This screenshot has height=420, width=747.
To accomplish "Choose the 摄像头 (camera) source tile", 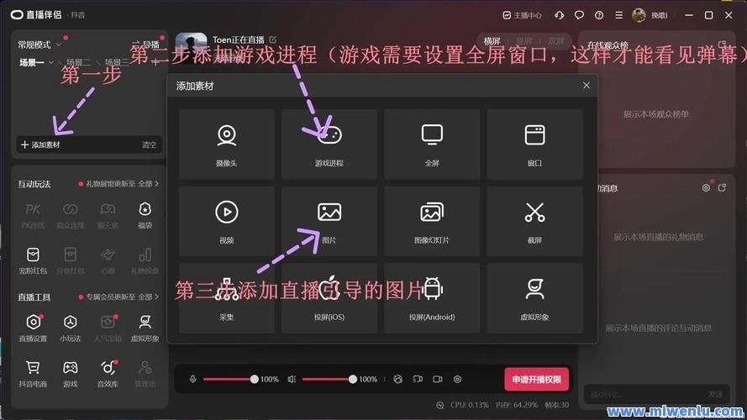I will pos(226,144).
